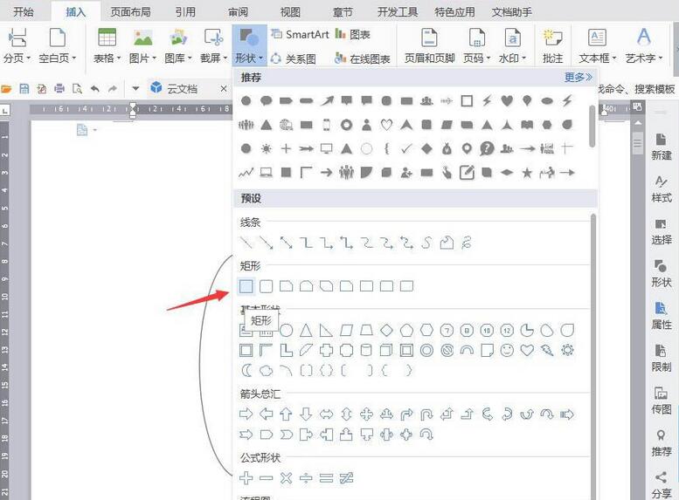This screenshot has width=679, height=500.
Task: Open 限制 restrict in right sidebar
Action: 661,358
